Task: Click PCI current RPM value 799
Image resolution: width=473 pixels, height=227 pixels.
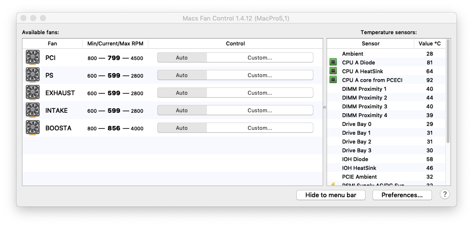Action: pos(114,58)
